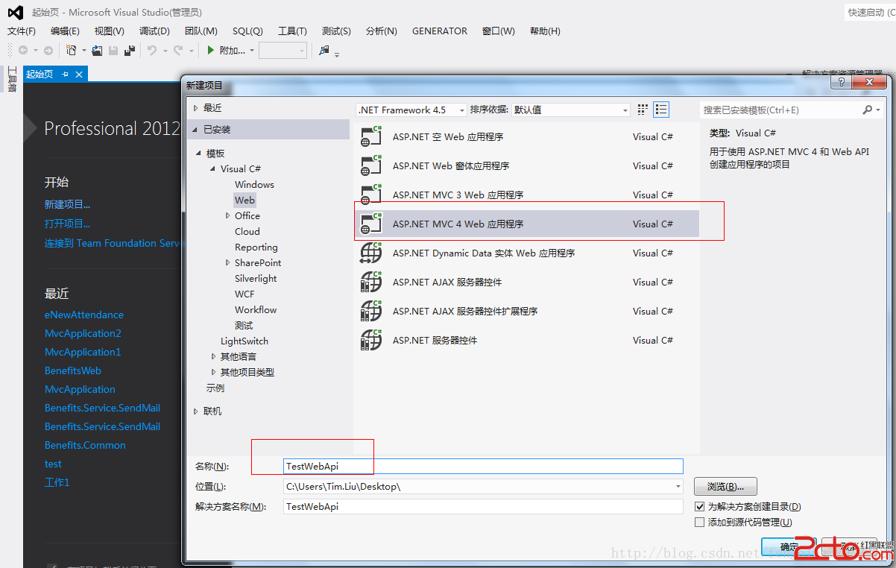Click the Open Project link on start page

67,224
